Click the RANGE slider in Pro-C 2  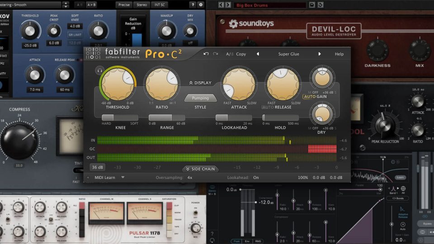(167, 117)
